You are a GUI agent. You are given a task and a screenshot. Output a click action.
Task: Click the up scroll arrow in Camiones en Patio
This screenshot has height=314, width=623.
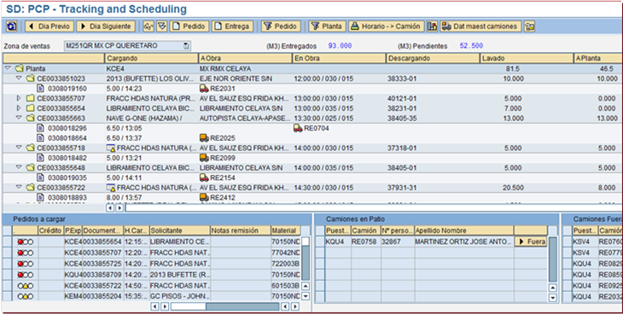(553, 288)
